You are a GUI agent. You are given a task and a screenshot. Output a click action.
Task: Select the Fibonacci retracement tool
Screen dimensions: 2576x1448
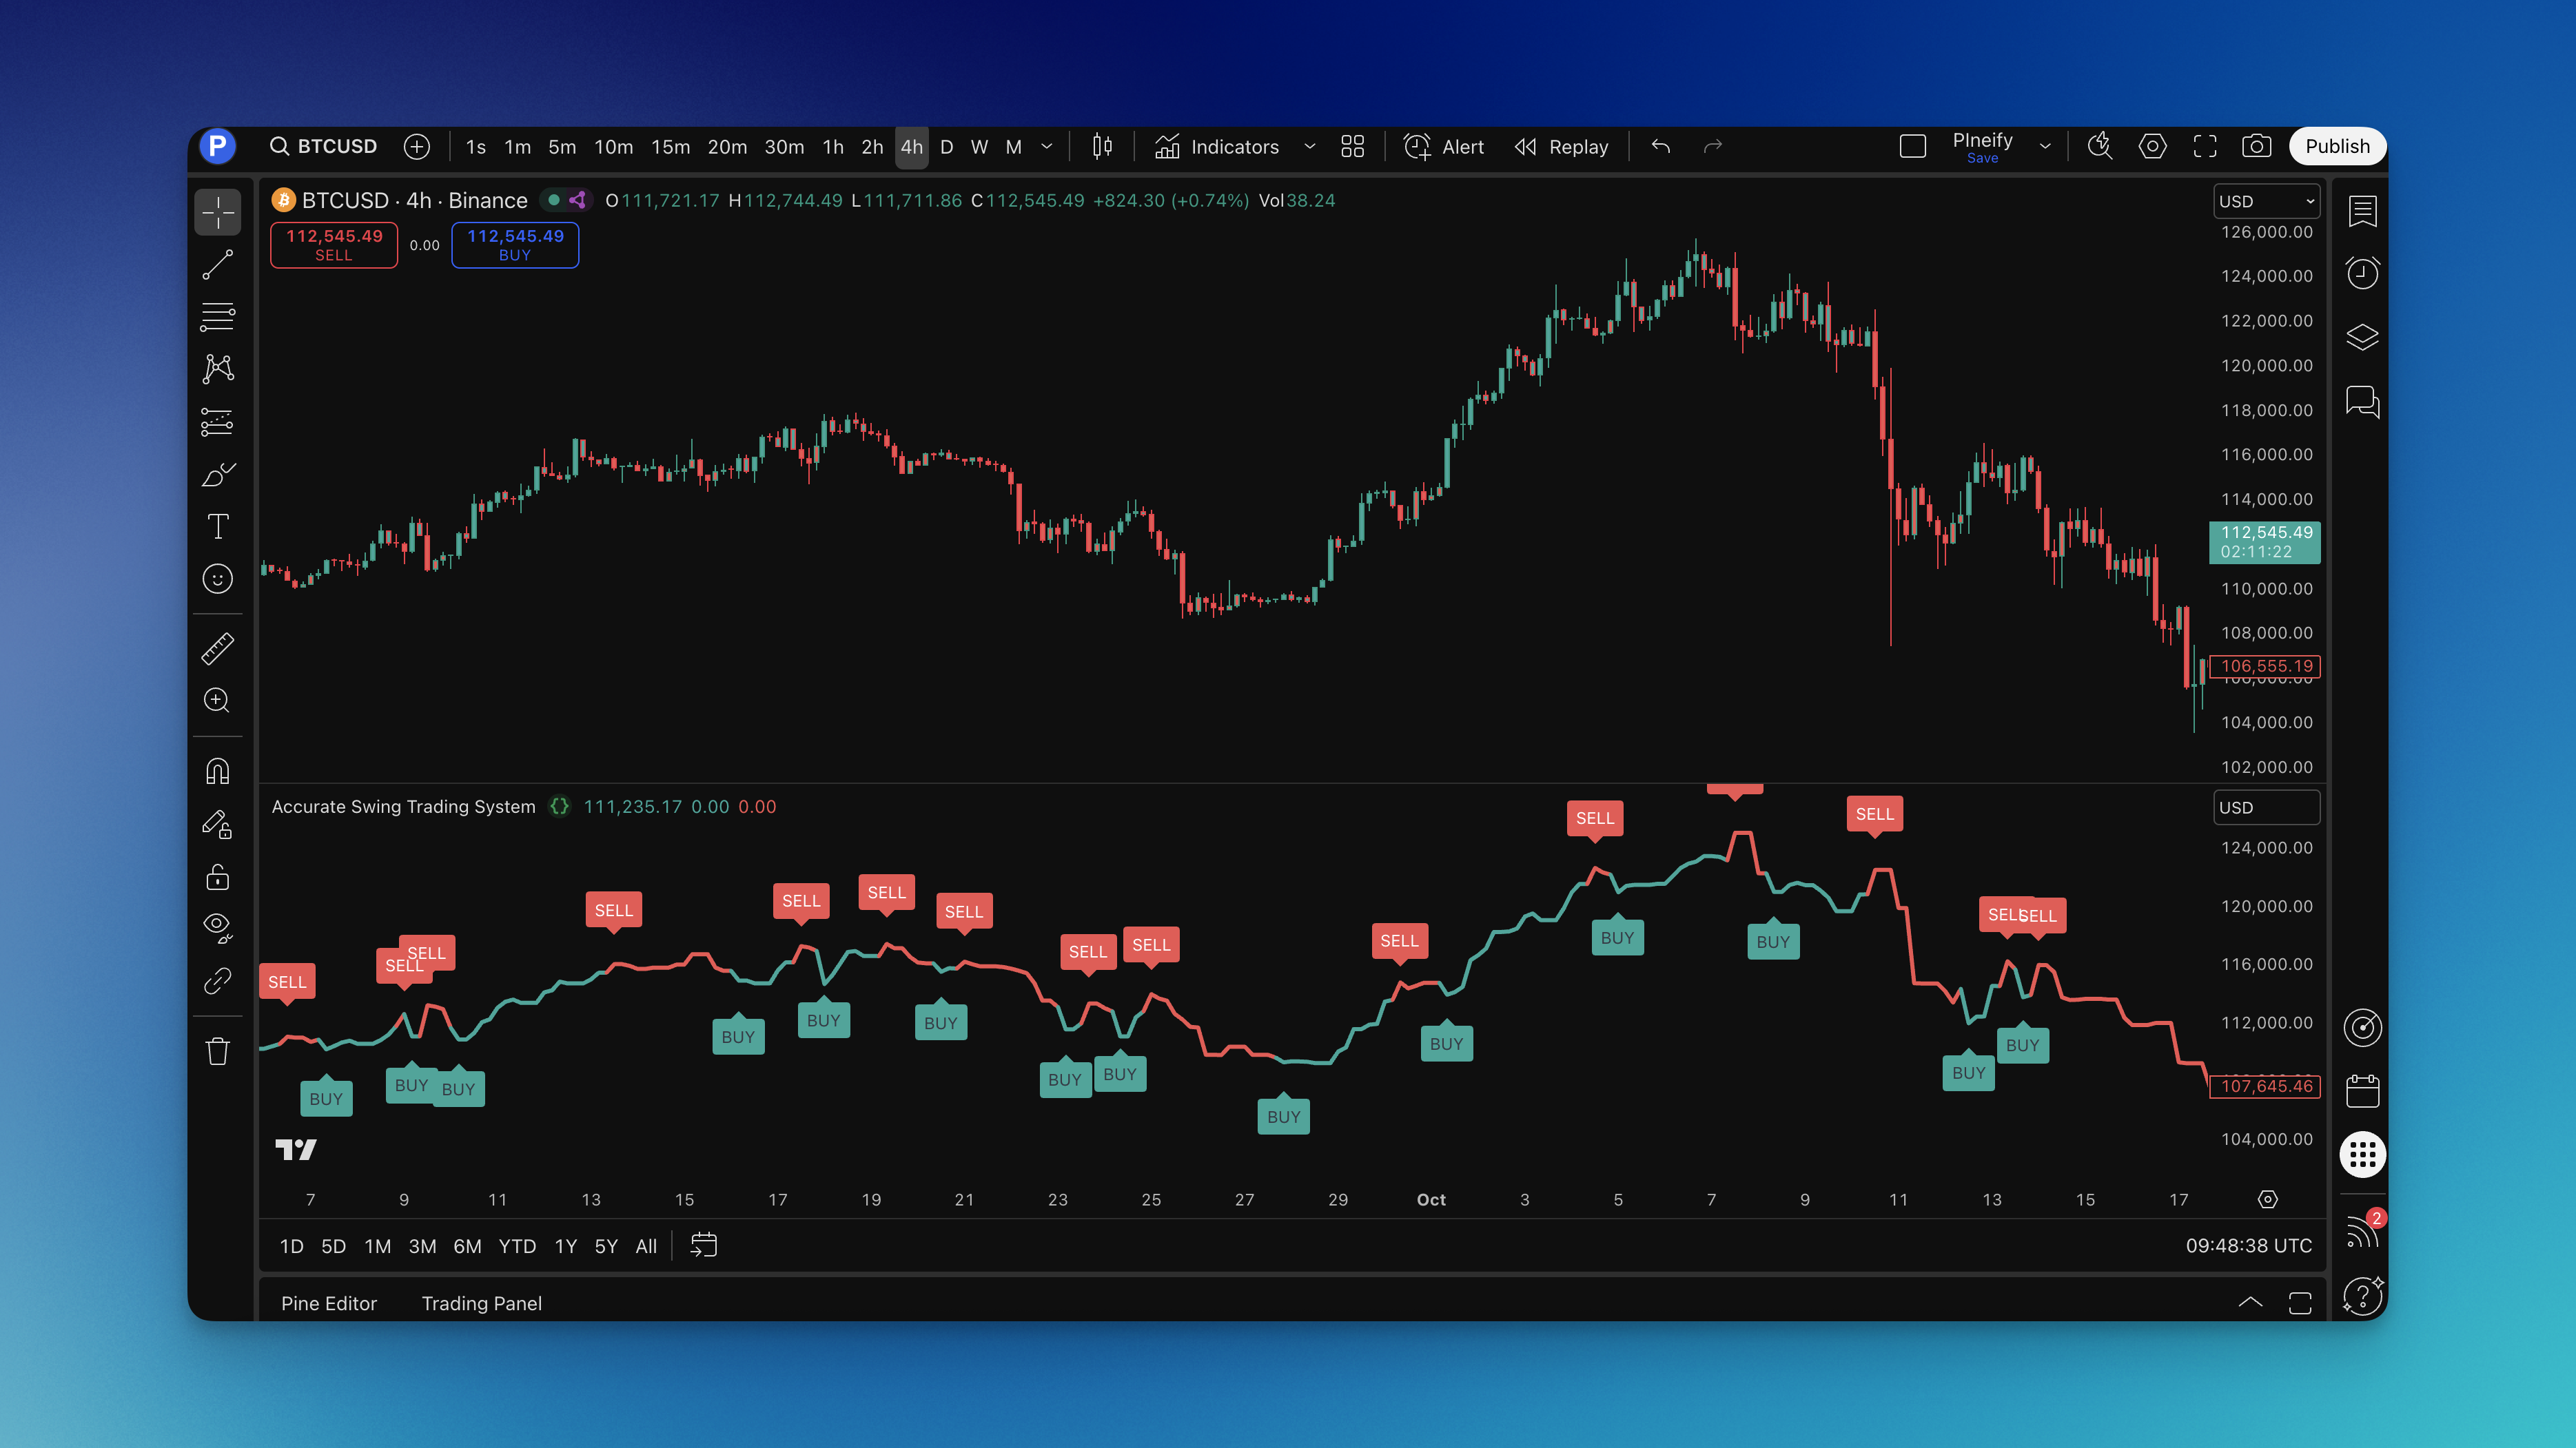pyautogui.click(x=218, y=317)
